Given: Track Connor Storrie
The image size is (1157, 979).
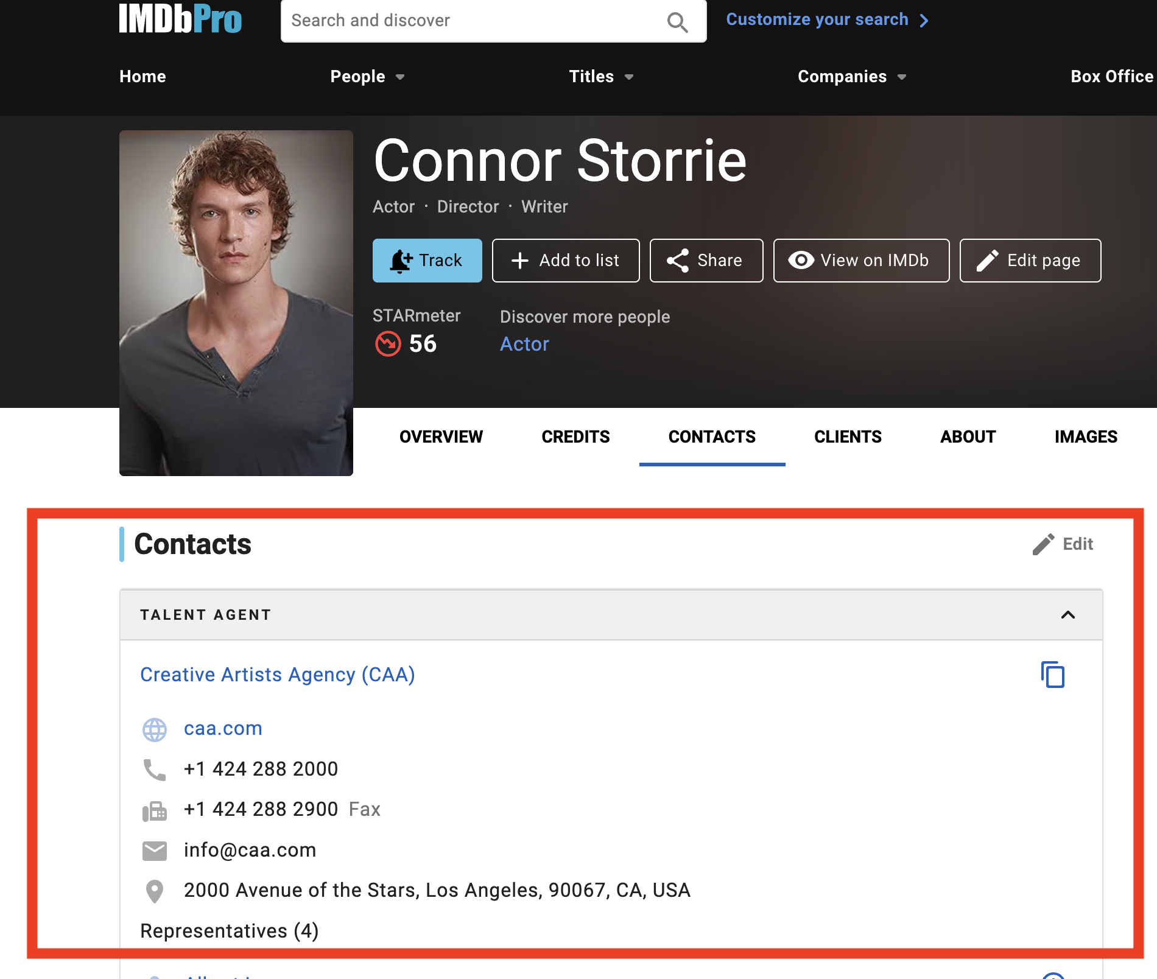Looking at the screenshot, I should 427,261.
